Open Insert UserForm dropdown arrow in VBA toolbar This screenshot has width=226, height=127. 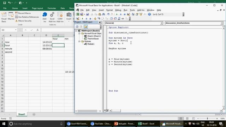click(x=84, y=14)
